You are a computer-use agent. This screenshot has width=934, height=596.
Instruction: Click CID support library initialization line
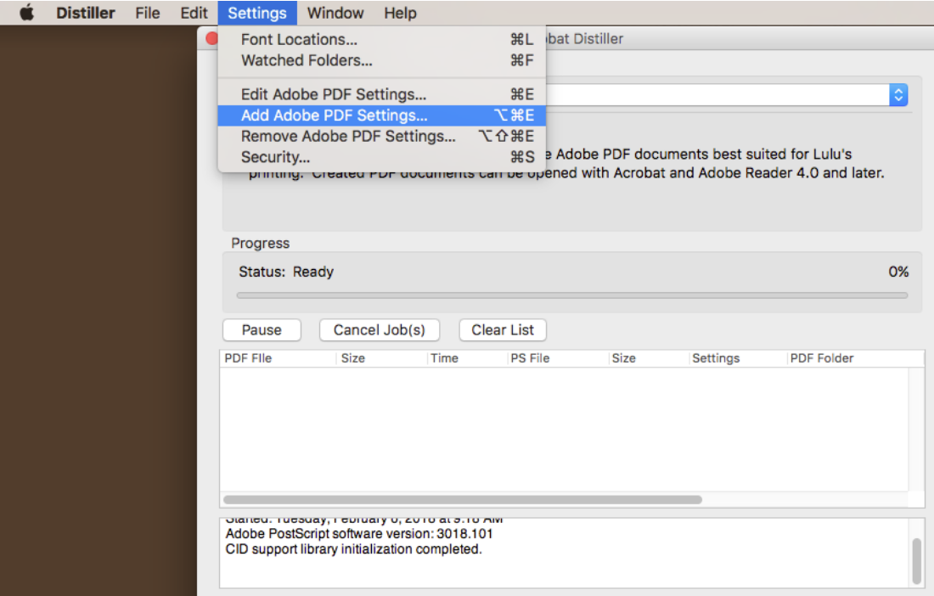[354, 549]
